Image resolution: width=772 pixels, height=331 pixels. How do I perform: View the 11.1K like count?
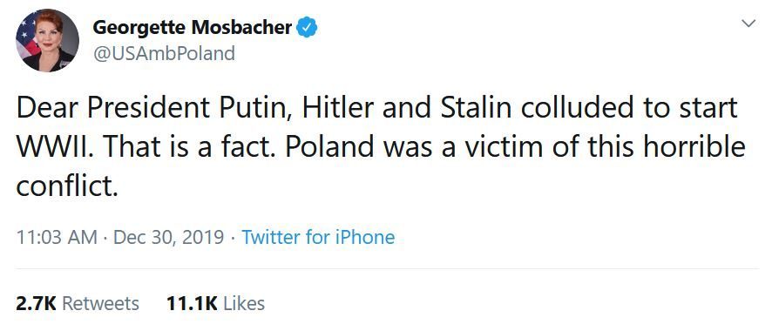(192, 303)
